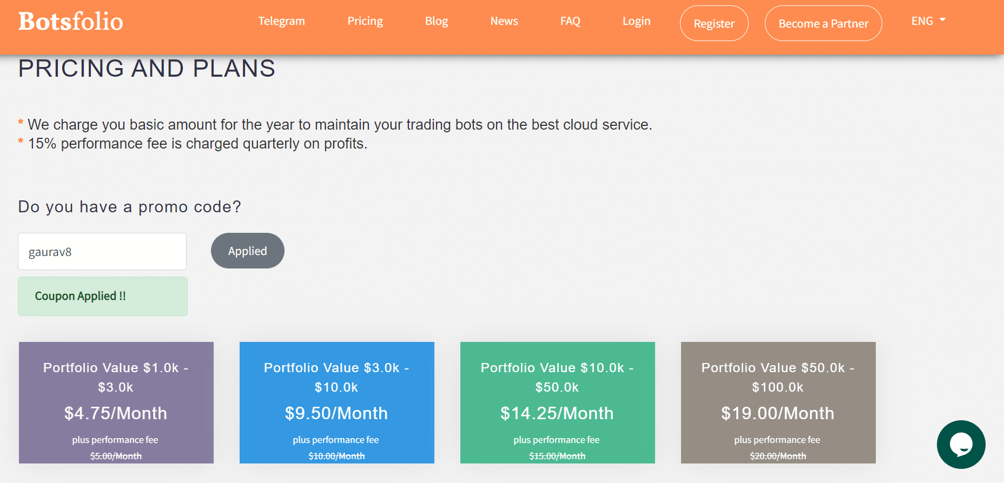Viewport: 1004px width, 484px height.
Task: Click the Coupon Applied !! message
Action: click(103, 296)
